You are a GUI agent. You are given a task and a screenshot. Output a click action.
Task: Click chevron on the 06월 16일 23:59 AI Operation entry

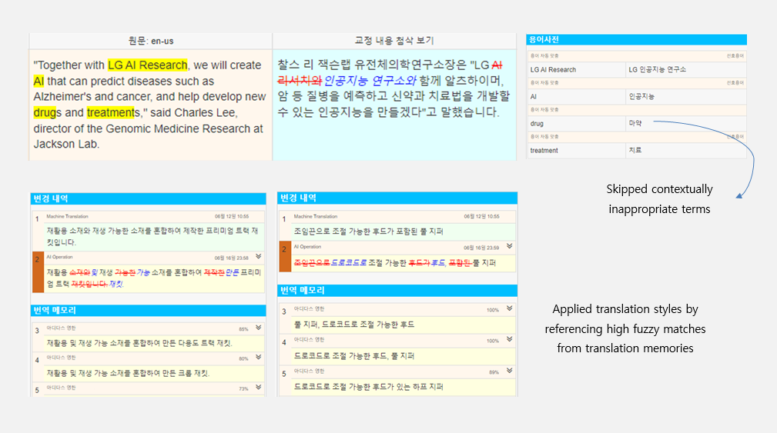point(509,247)
